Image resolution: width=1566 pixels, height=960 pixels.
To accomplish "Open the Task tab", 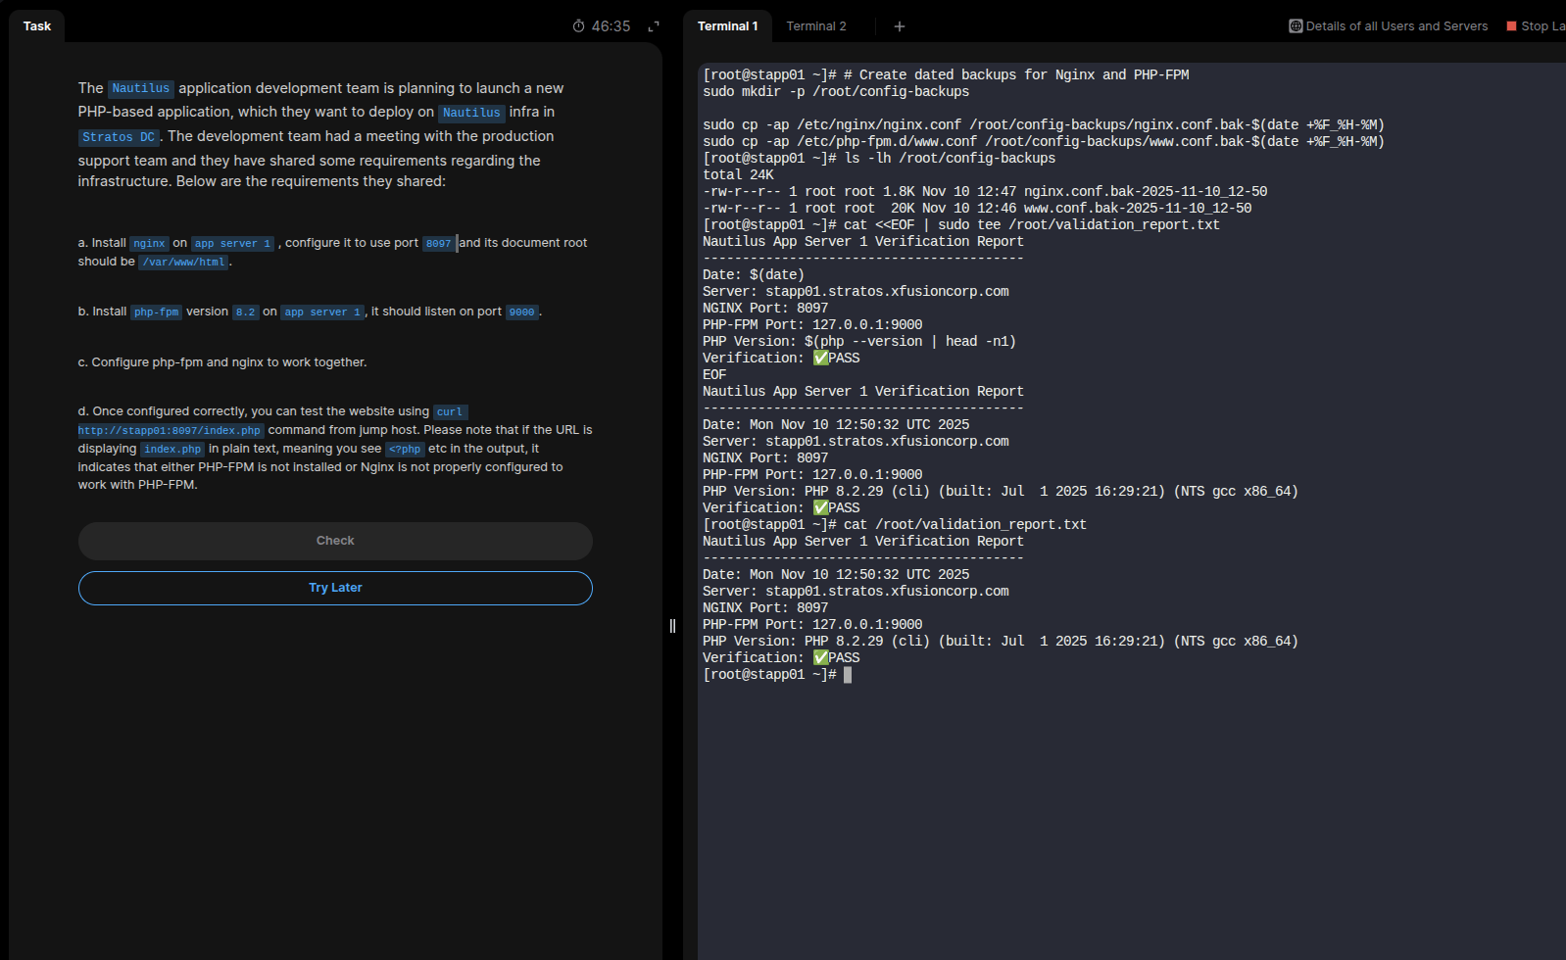I will [37, 26].
